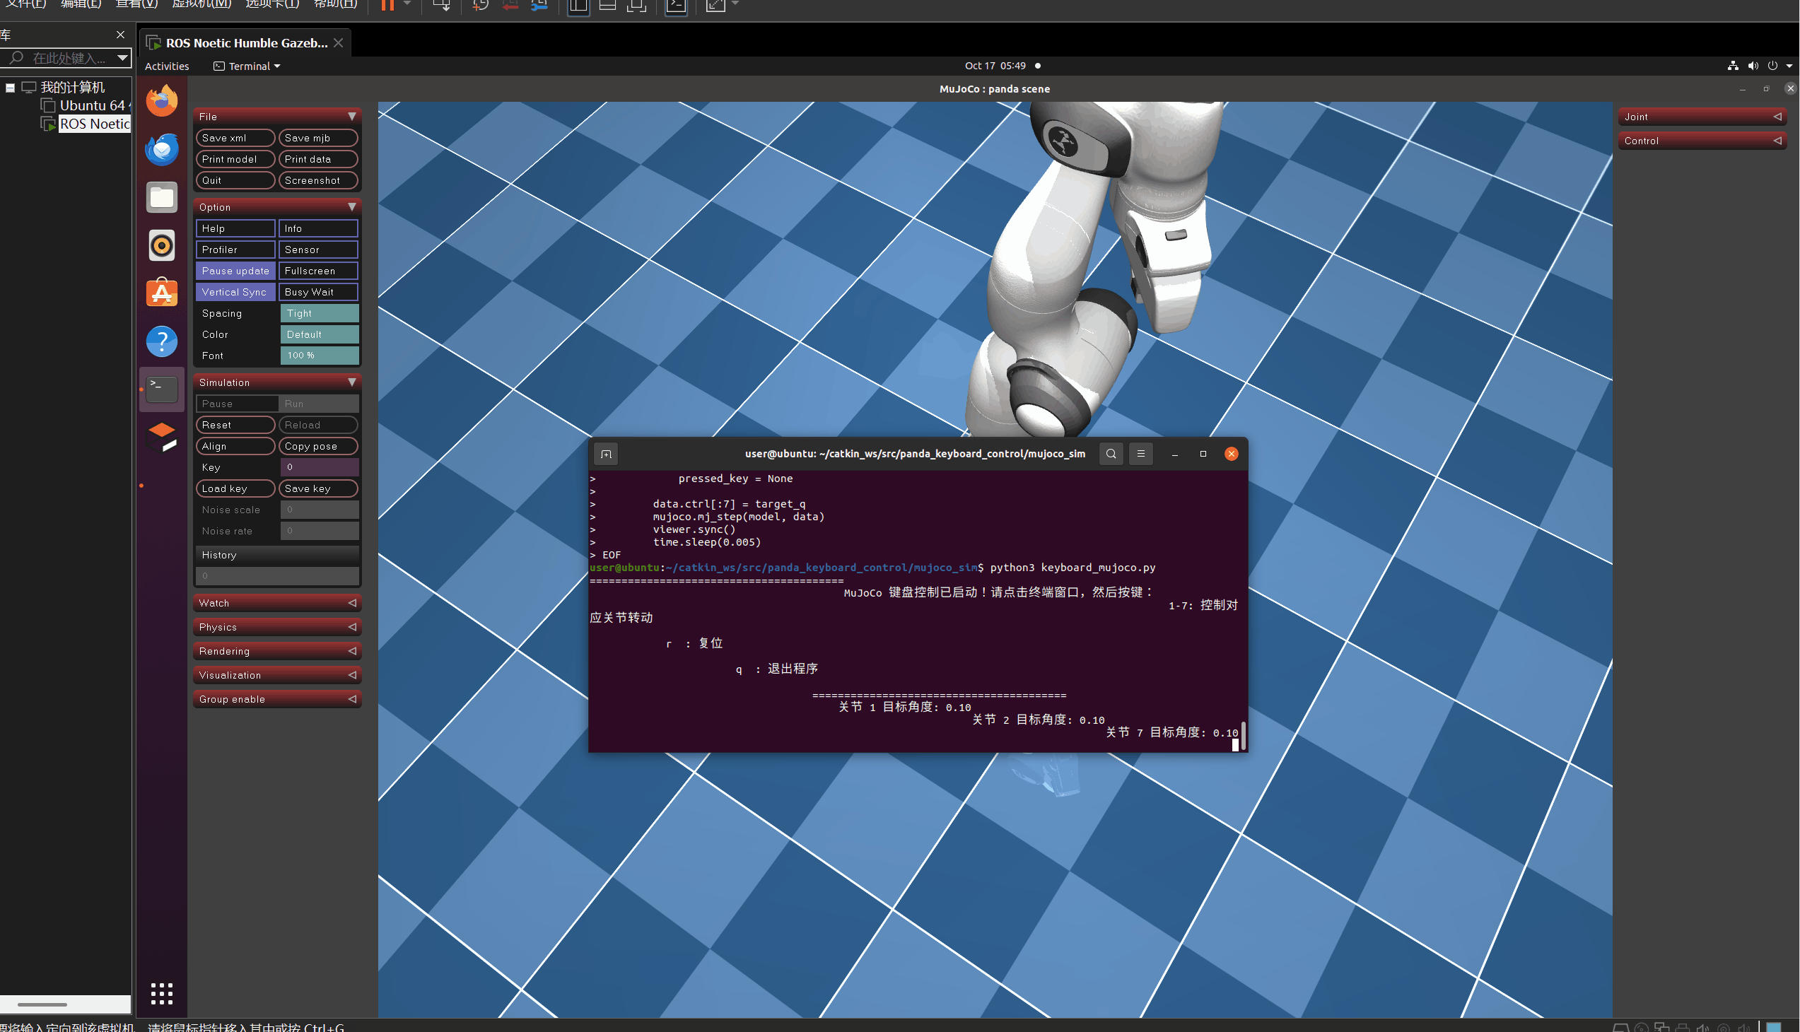Adjust the Key value slider
The width and height of the screenshot is (1800, 1032).
pyautogui.click(x=320, y=467)
